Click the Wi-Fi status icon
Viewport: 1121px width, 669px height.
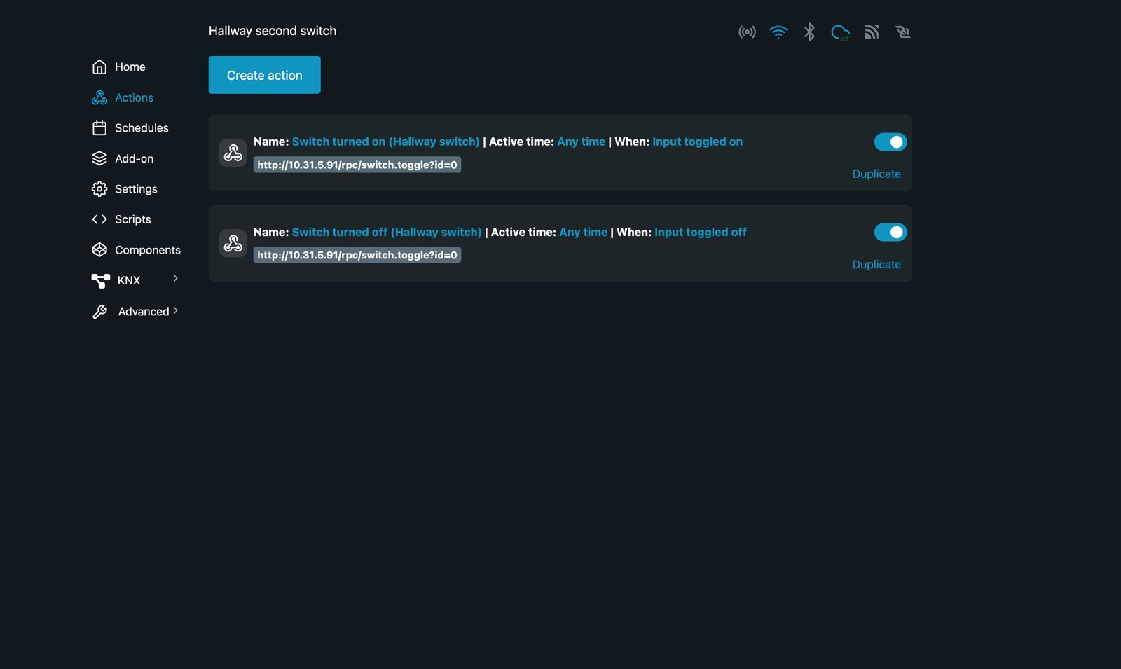coord(778,32)
